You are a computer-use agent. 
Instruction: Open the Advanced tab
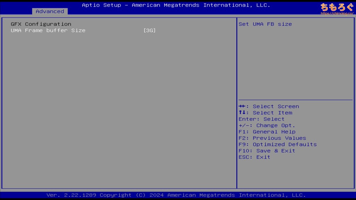click(50, 11)
